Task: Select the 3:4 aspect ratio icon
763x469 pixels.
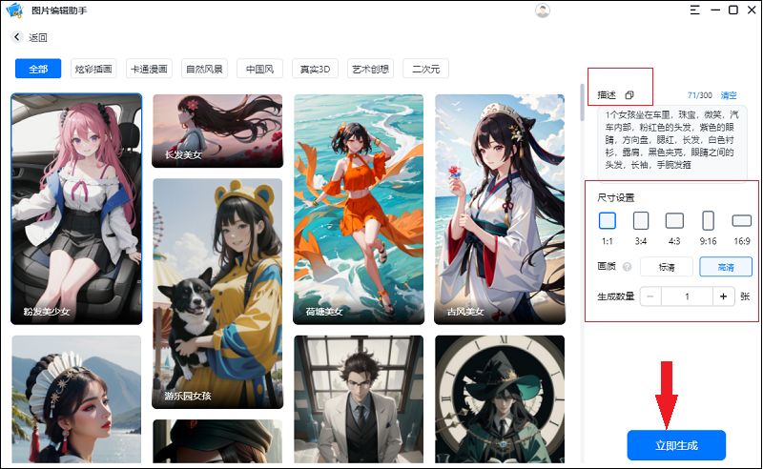Action: point(641,221)
